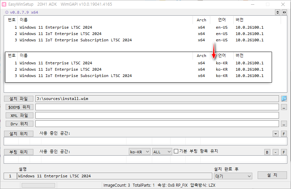Image resolution: width=291 pixels, height=189 pixels.
Task: Click the install file path field
Action: (x=157, y=99)
